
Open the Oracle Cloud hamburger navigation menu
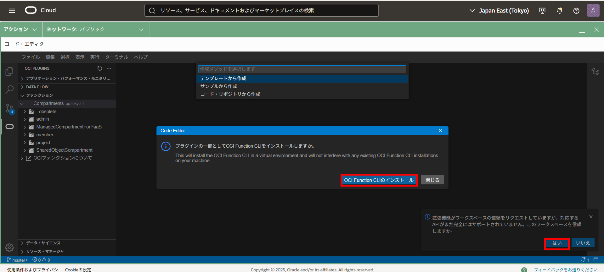pos(12,11)
